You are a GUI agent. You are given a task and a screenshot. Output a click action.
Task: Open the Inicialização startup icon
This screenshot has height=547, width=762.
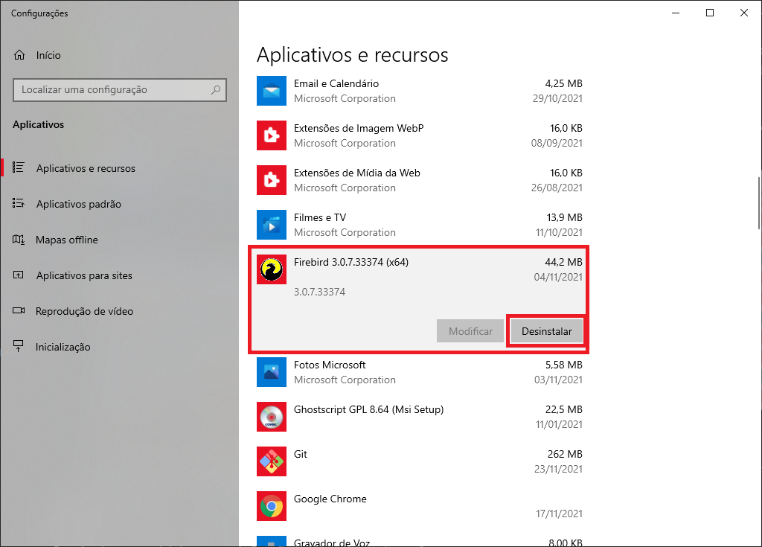(19, 346)
